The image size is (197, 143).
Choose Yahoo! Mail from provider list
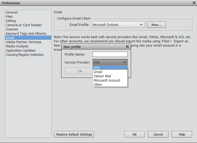click(x=110, y=76)
